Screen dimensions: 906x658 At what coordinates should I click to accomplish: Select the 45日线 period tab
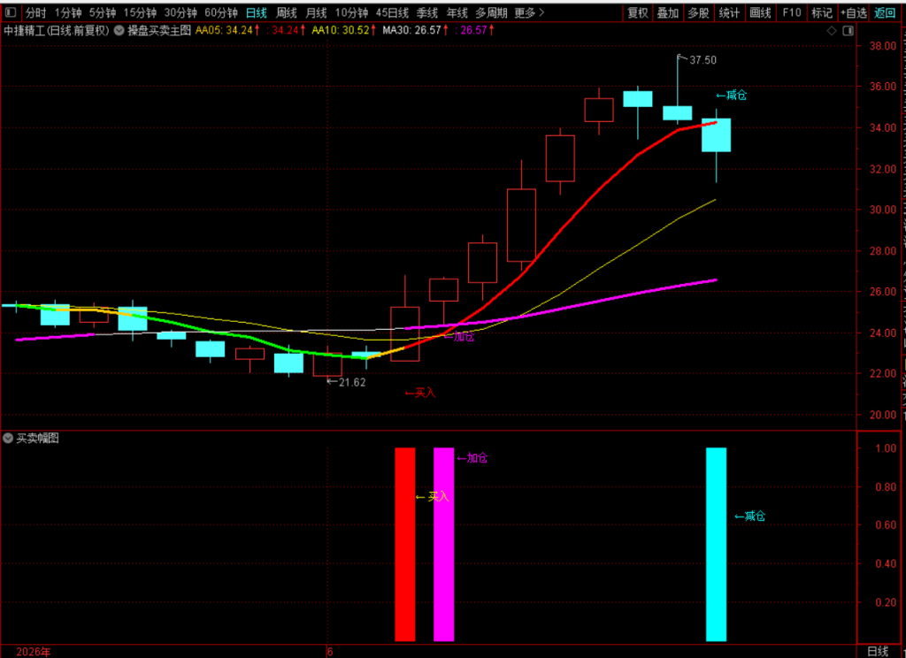pyautogui.click(x=392, y=12)
